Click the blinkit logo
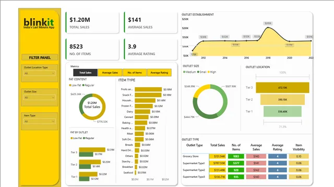Image resolution: width=334 pixels, height=187 pixels. 39,23
